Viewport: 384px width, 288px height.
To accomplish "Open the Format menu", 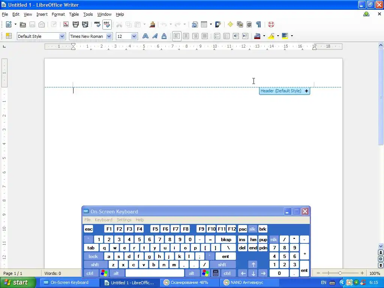I will (x=58, y=14).
